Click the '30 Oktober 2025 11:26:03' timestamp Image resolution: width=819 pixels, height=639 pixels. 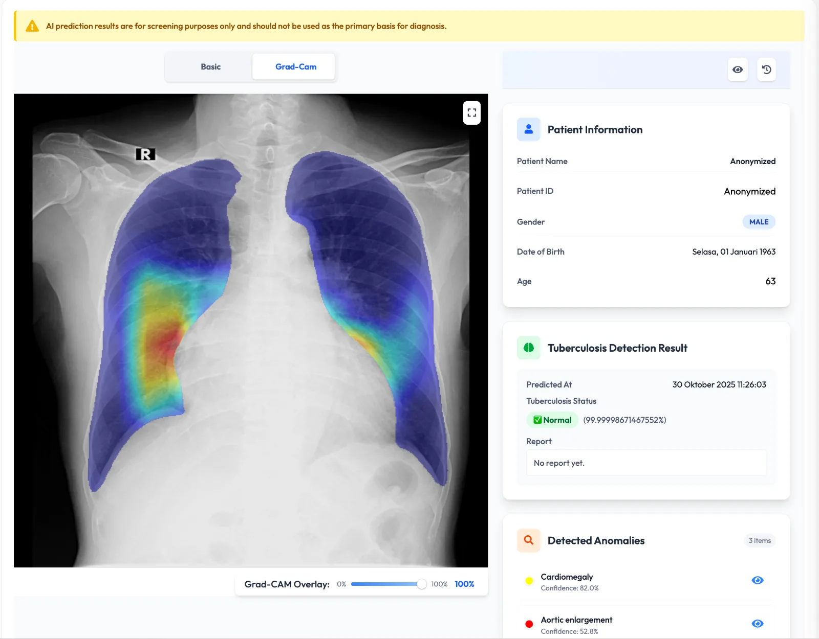pyautogui.click(x=719, y=385)
